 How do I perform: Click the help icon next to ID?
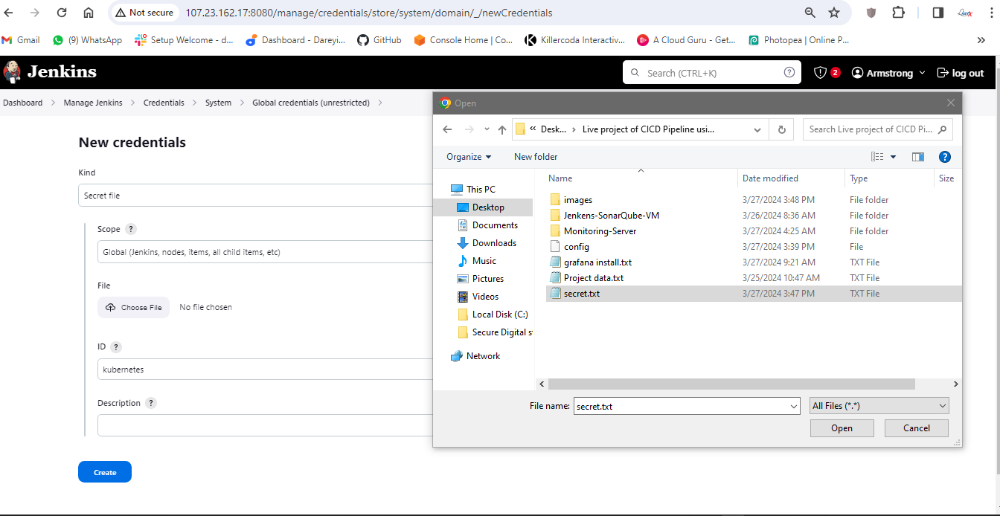click(116, 347)
